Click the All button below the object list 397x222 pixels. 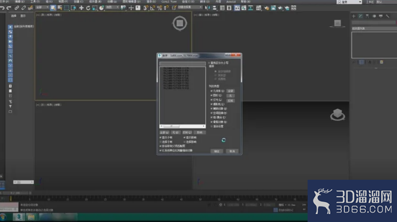click(164, 133)
